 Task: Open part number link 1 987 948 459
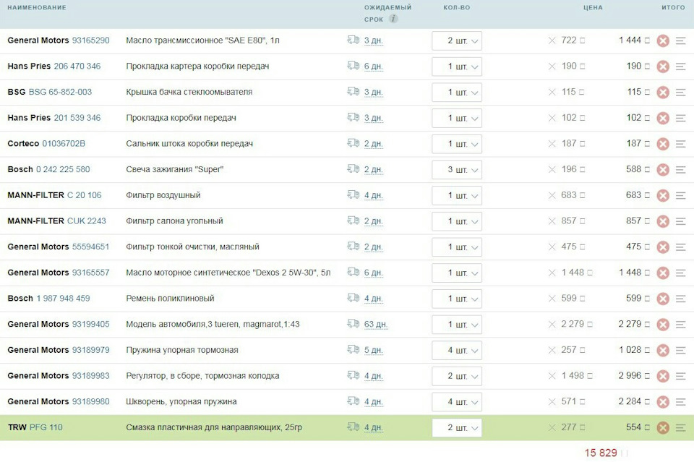click(63, 299)
